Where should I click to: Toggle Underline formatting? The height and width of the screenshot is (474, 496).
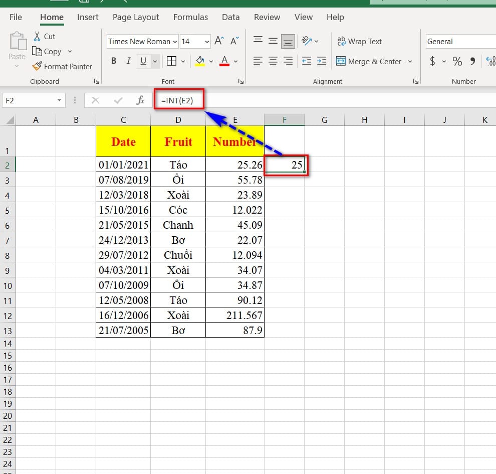[x=143, y=61]
